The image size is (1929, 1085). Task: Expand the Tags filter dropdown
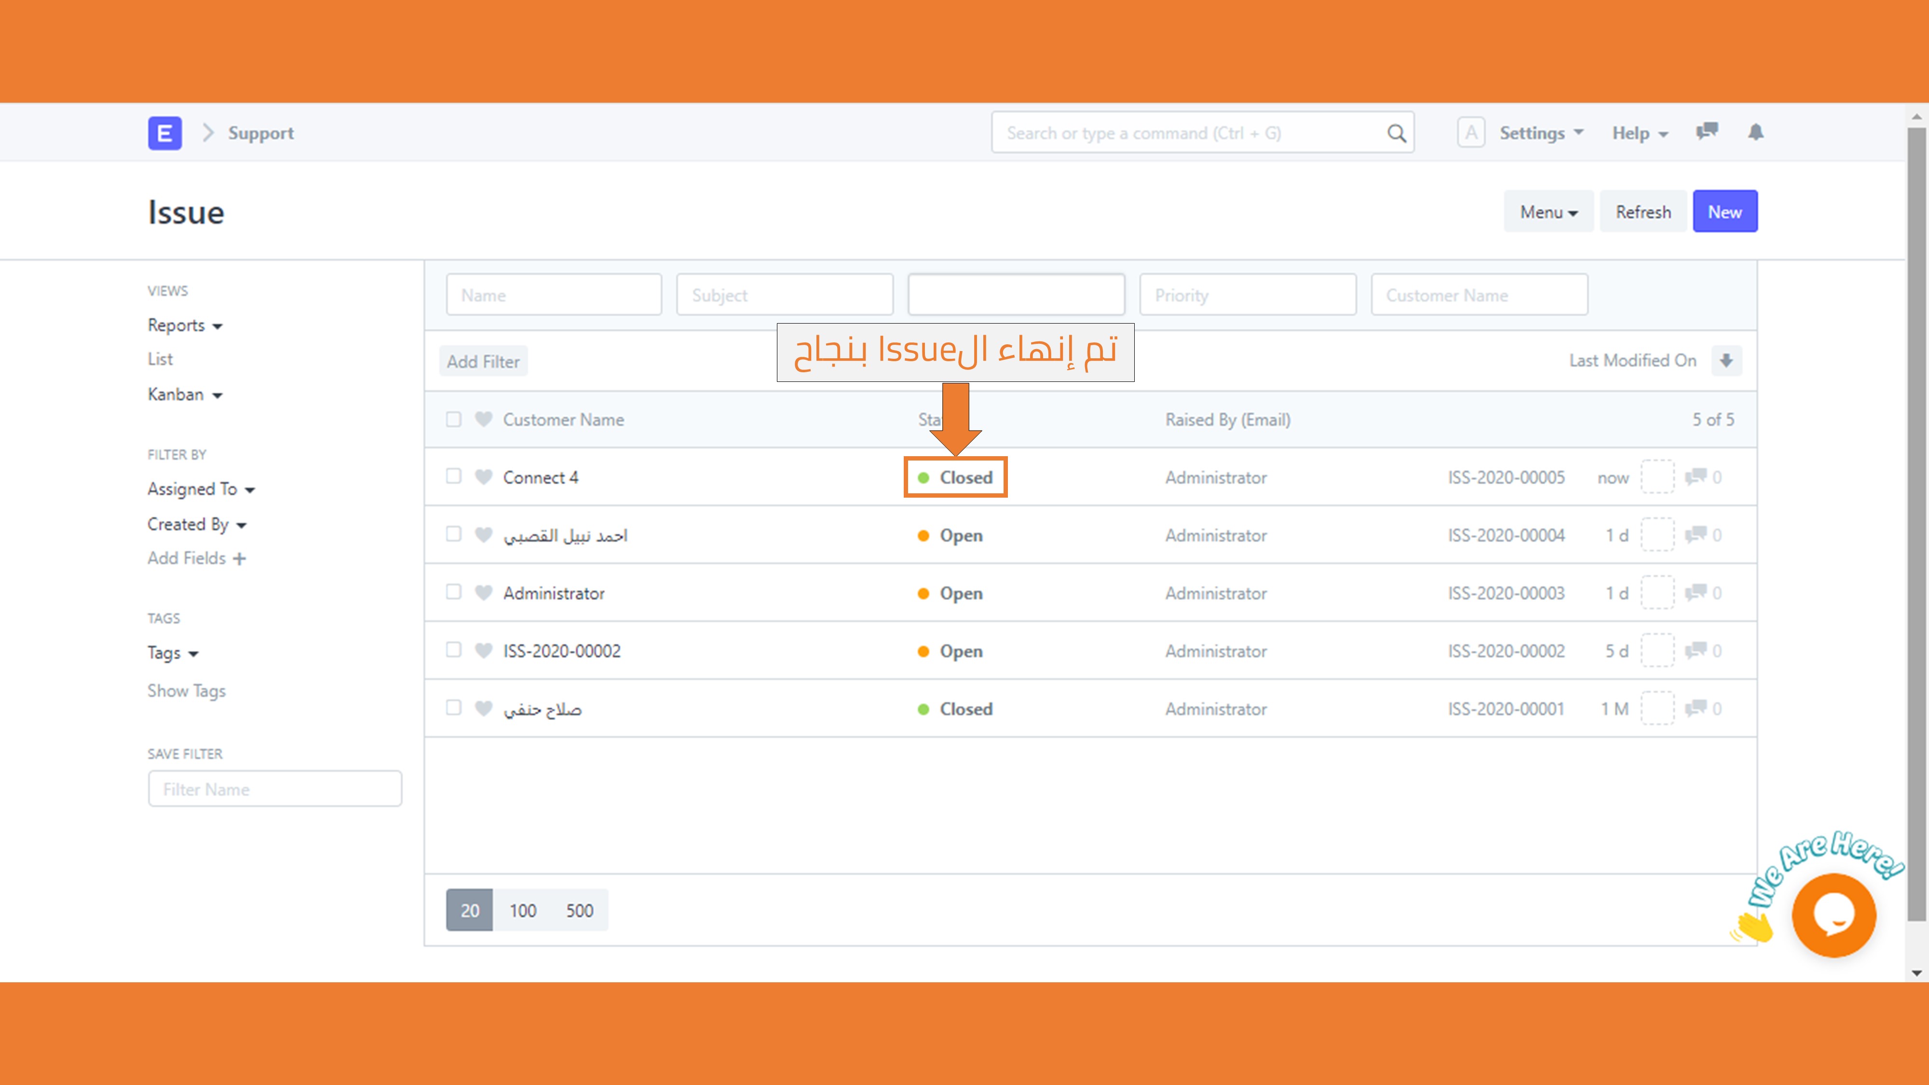tap(173, 653)
